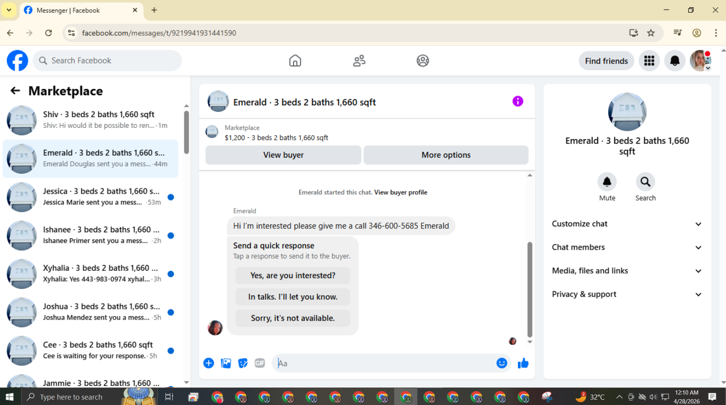
Task: Click the Find friends button
Action: pyautogui.click(x=606, y=61)
